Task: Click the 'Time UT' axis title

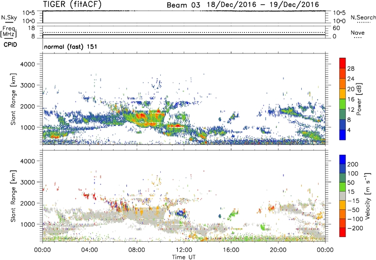Action: click(184, 257)
